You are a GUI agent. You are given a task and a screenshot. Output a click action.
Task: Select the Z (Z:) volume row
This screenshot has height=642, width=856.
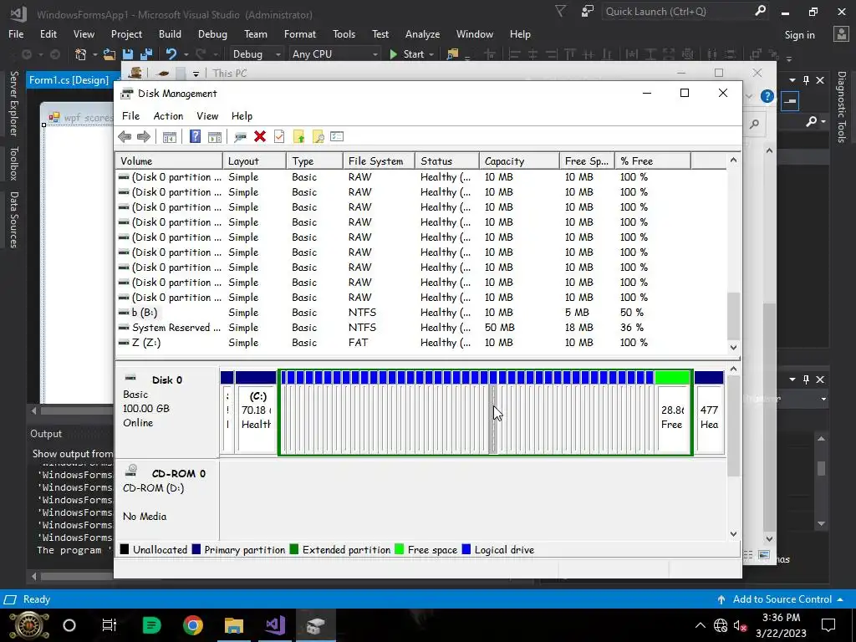(420, 343)
